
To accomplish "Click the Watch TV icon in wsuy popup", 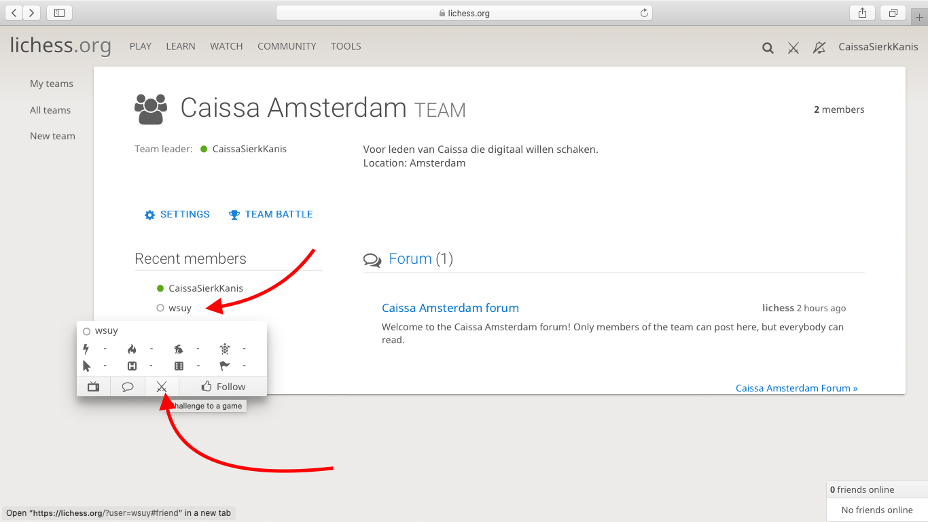I will (x=94, y=387).
